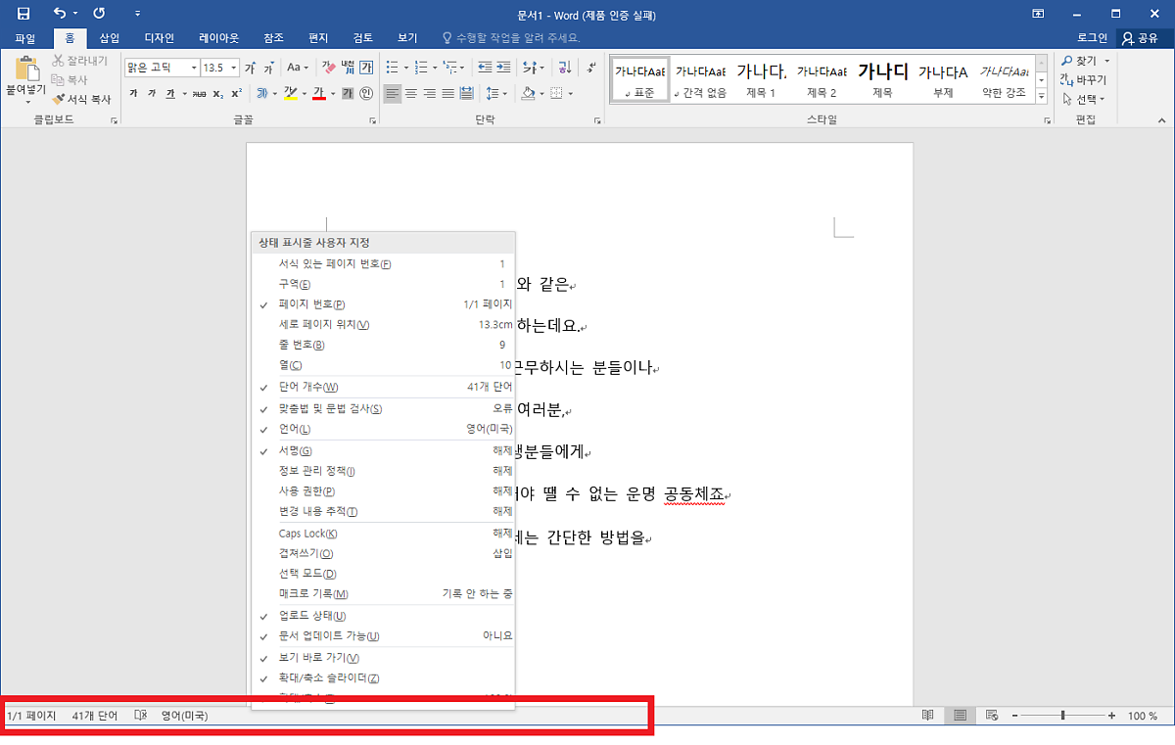This screenshot has height=745, width=1175.
Task: Center-align the paragraph text
Action: coord(411,94)
